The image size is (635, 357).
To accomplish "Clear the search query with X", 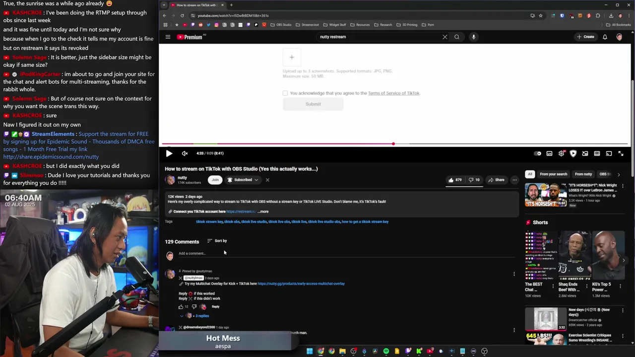I will point(444,37).
